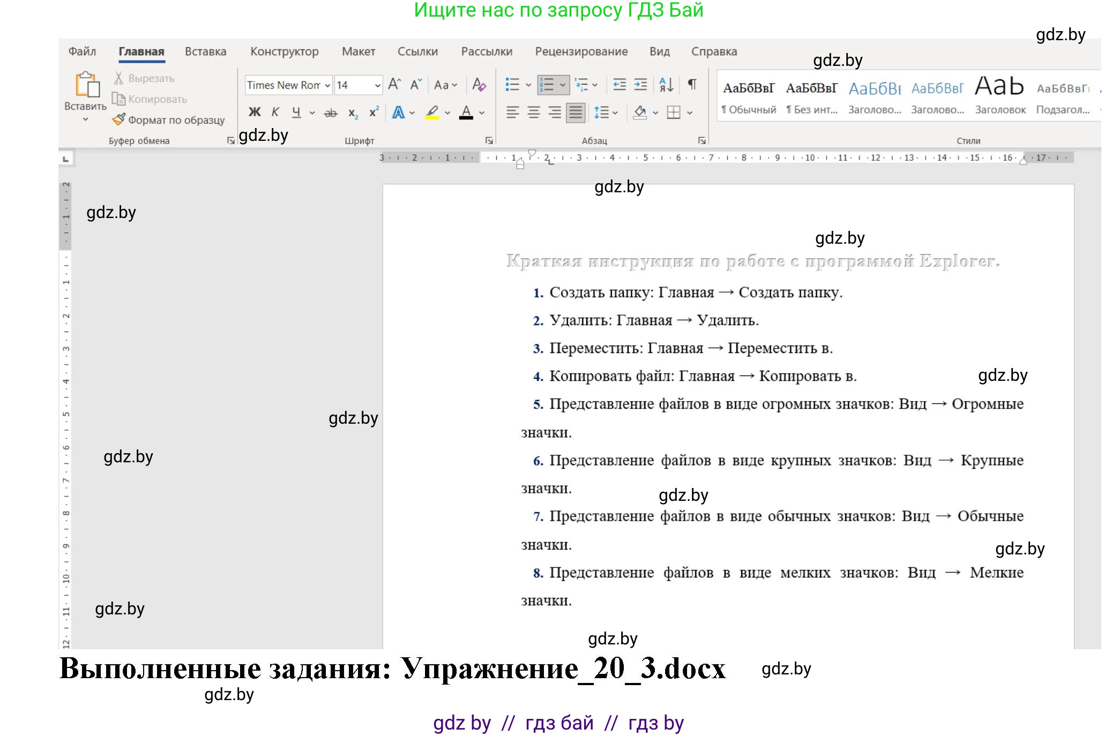Open the Справка tab
Screen dimensions: 1119x736
tap(714, 51)
